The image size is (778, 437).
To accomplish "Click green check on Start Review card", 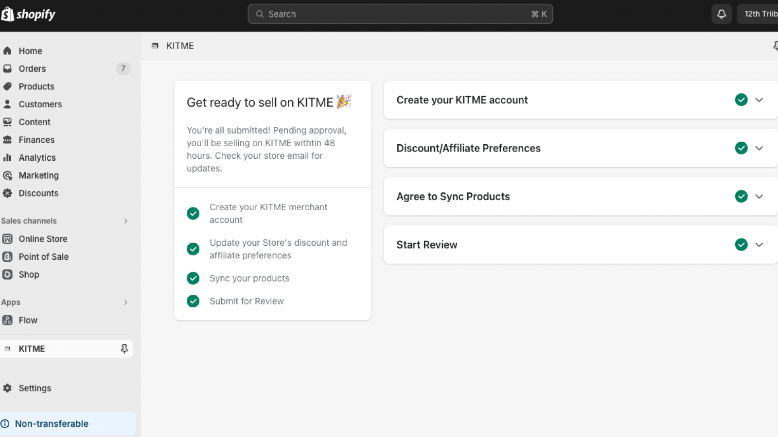I will pos(741,244).
